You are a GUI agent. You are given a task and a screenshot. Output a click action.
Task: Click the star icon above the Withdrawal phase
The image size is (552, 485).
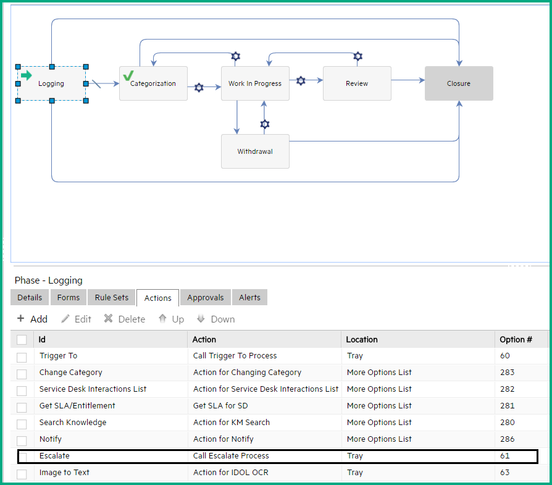(x=265, y=124)
